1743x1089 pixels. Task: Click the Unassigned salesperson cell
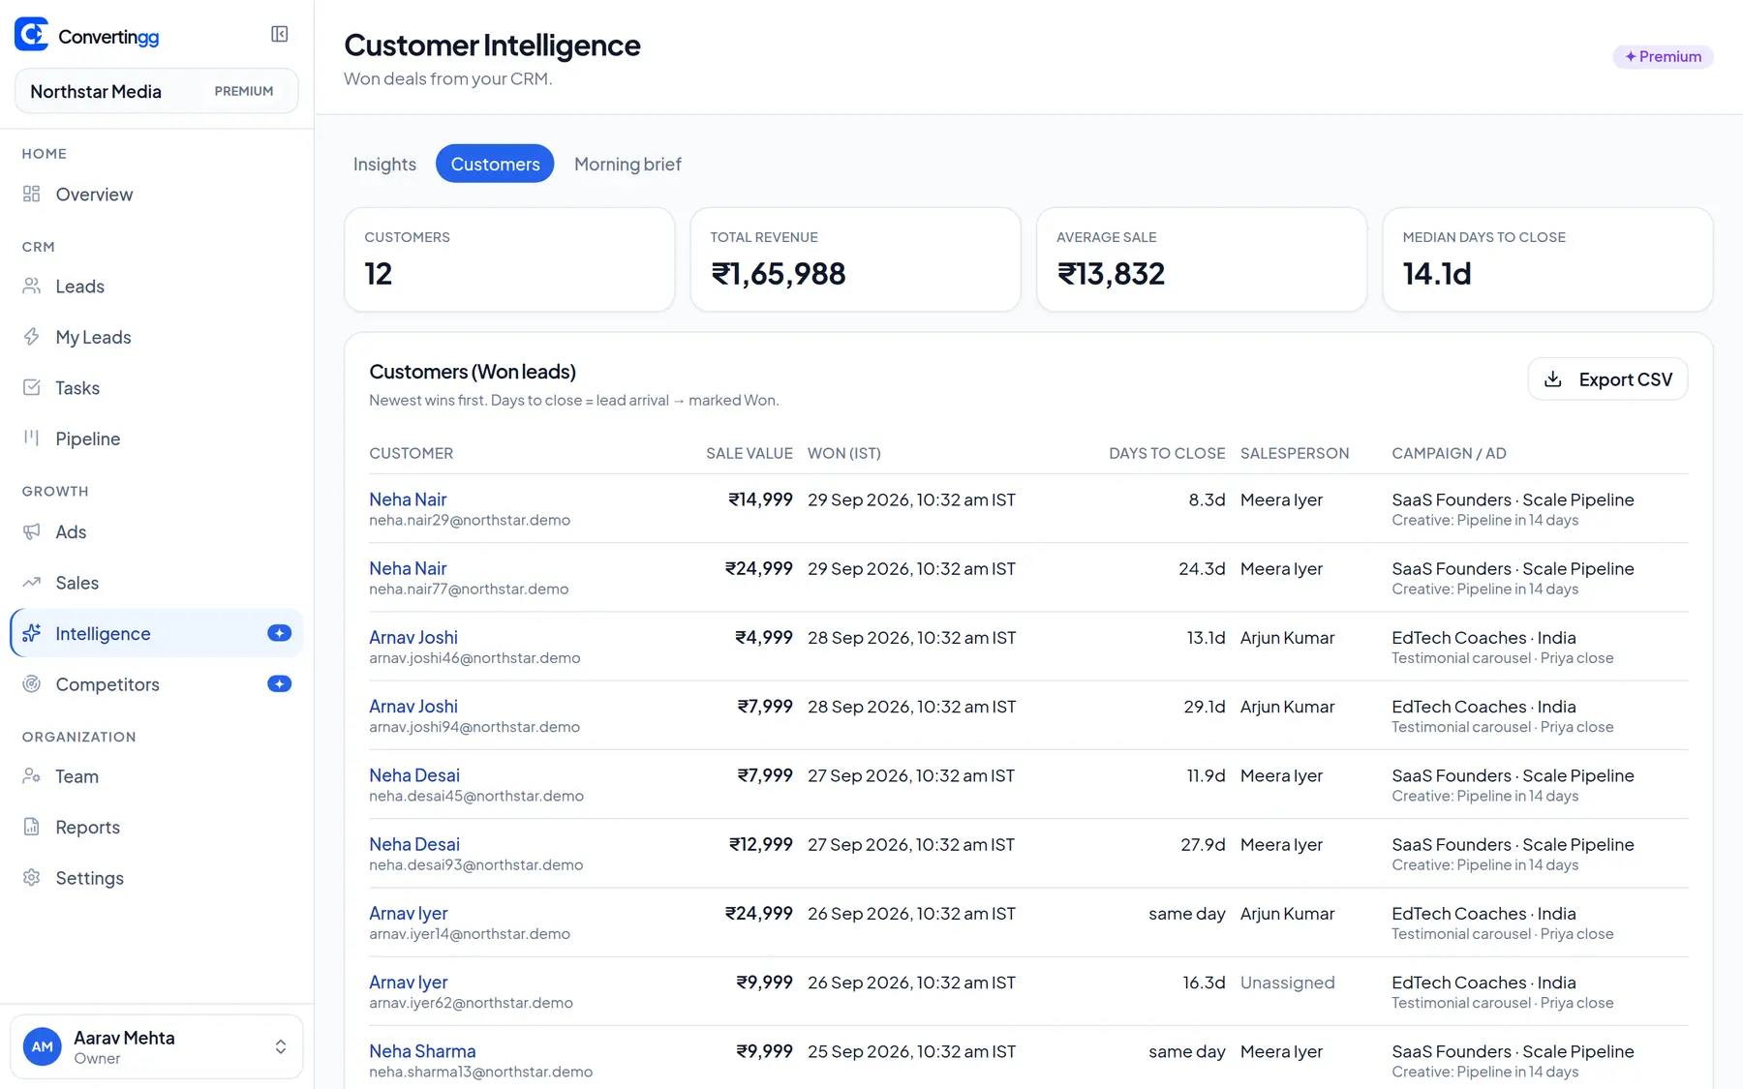tap(1287, 983)
